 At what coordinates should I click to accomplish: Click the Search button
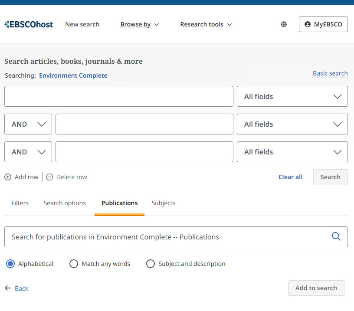330,177
